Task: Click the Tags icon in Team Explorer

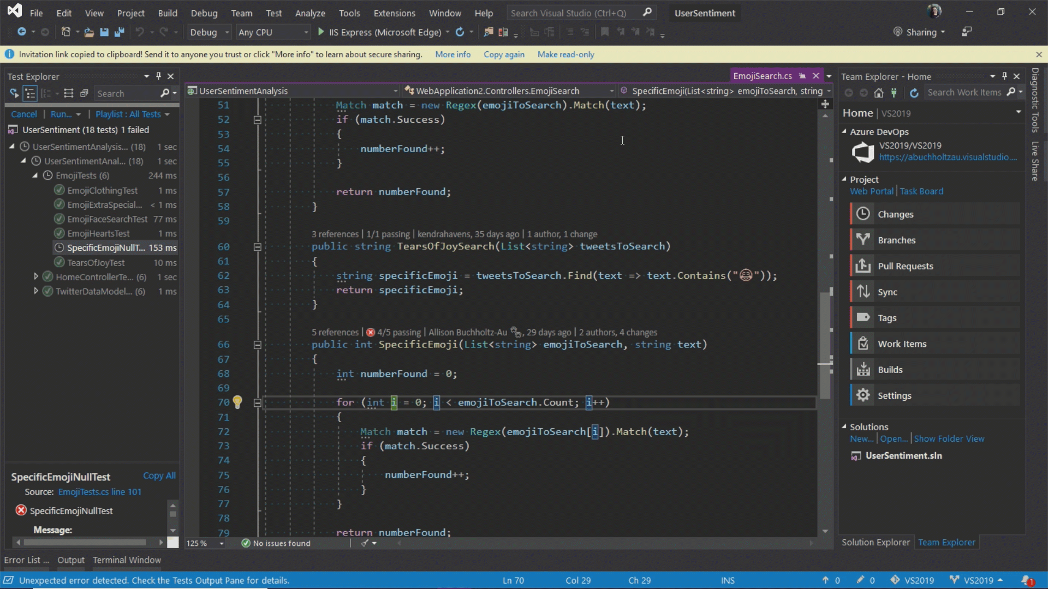Action: coord(863,317)
